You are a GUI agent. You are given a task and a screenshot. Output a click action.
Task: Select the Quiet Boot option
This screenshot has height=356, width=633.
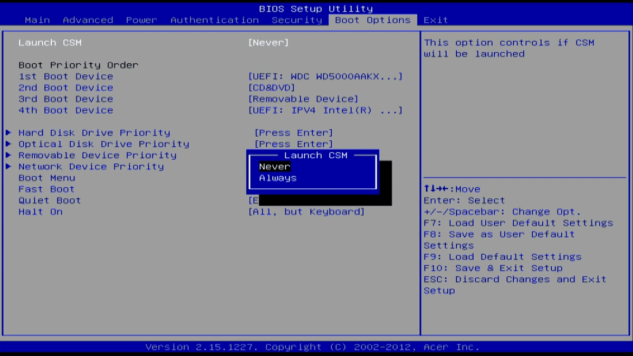click(50, 200)
